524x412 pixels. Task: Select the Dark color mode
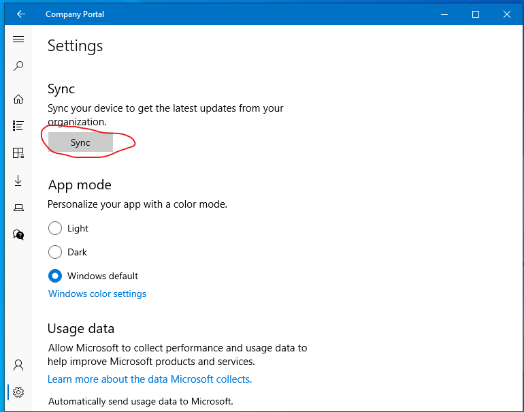[67, 252]
